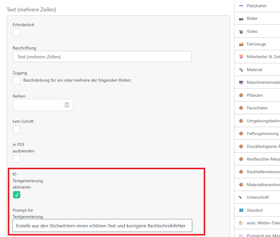Click the Prompt für Textgenerierung input field
Screen dimensions: 280x237
tap(102, 226)
